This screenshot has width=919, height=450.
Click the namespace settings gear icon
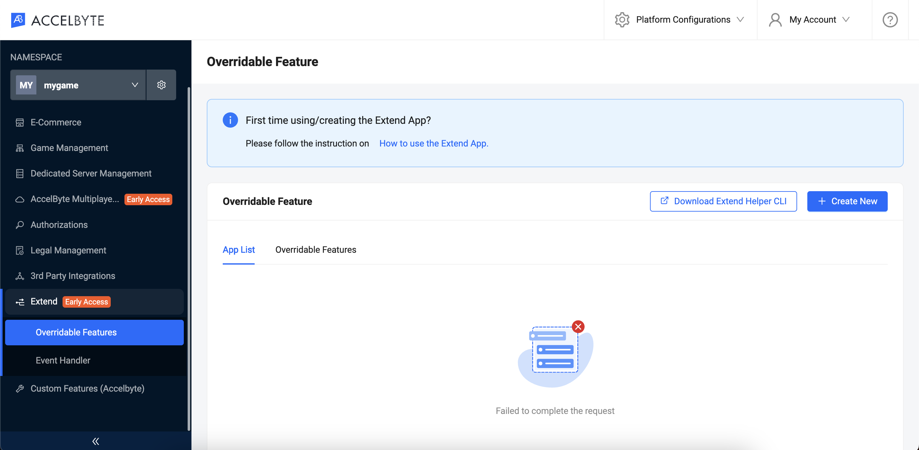pyautogui.click(x=161, y=85)
